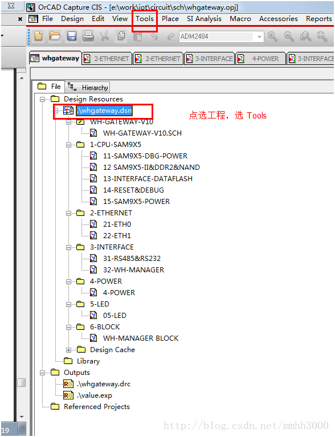Click the scroll down arrow in left pane
Screen dimensions: 335x437
pyautogui.click(x=22, y=417)
